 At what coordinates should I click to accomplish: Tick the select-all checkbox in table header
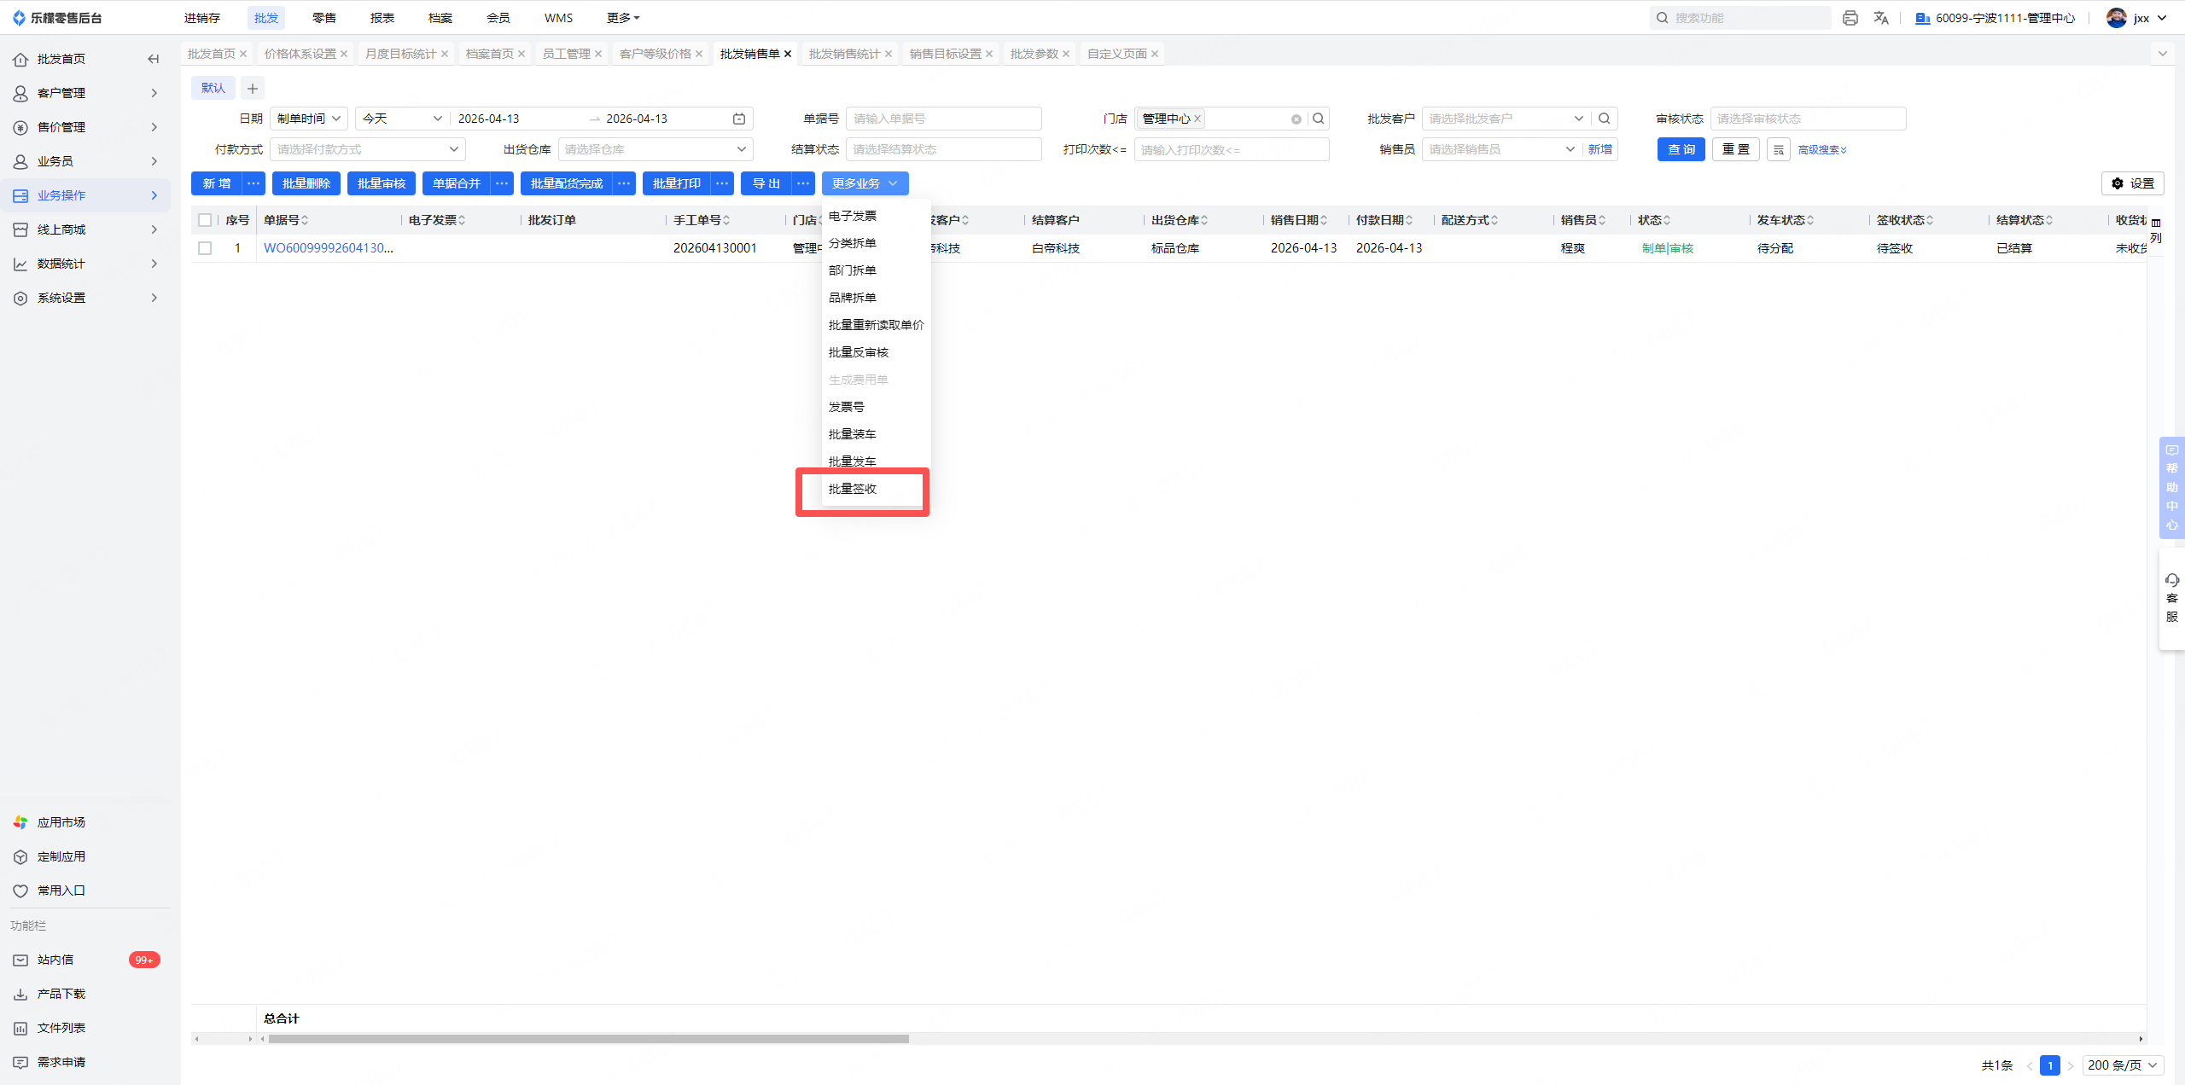point(205,220)
